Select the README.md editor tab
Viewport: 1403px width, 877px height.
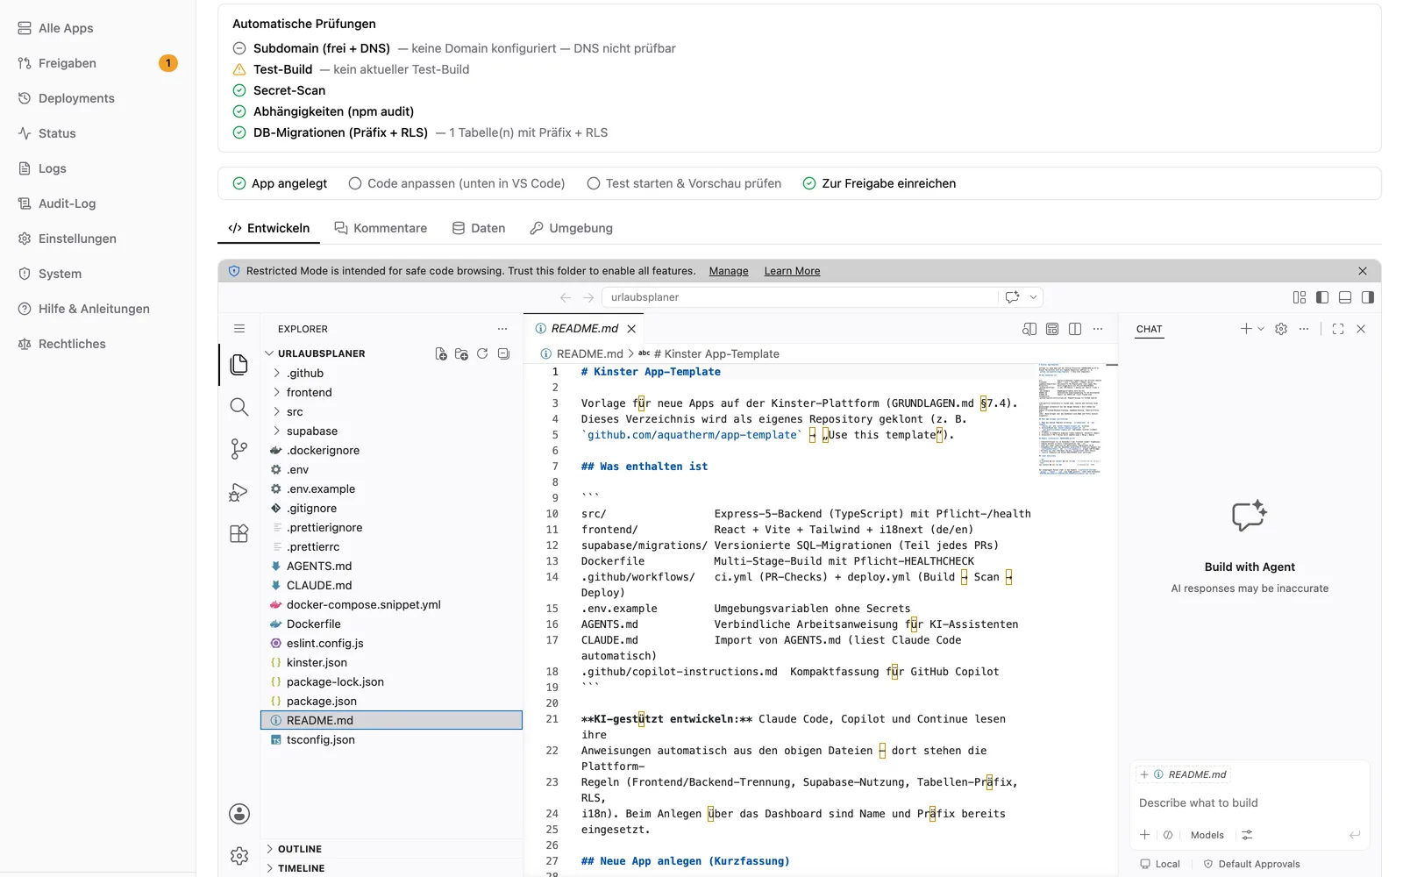point(585,329)
